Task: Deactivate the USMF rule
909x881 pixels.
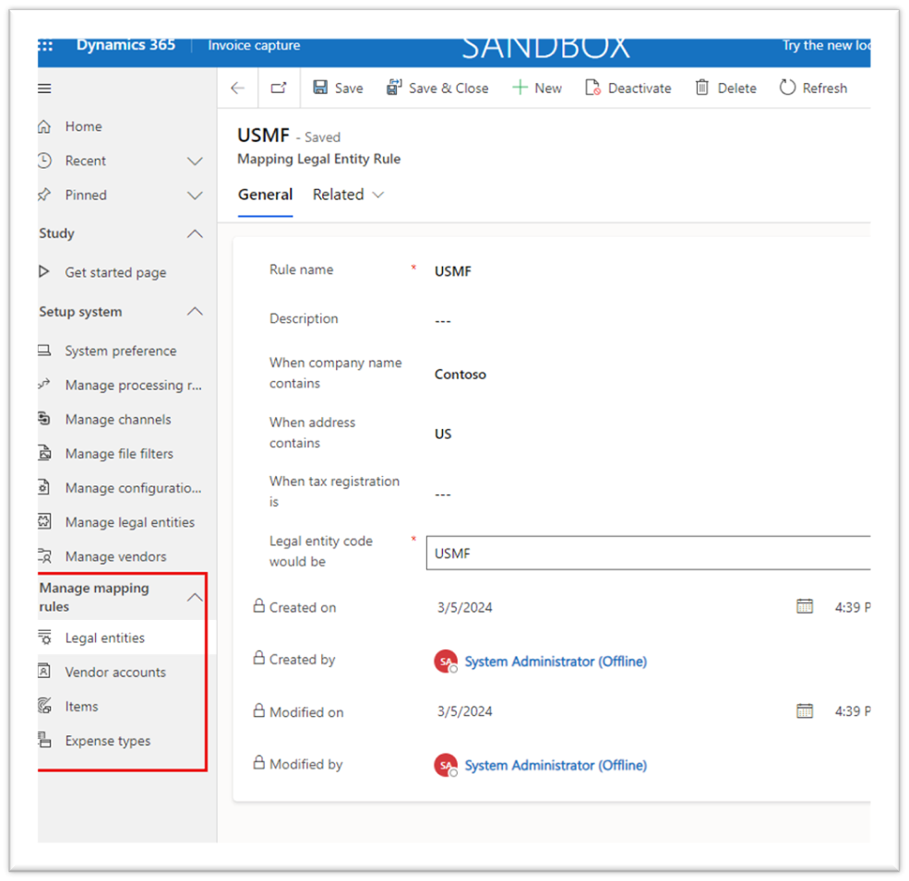Action: coord(628,88)
